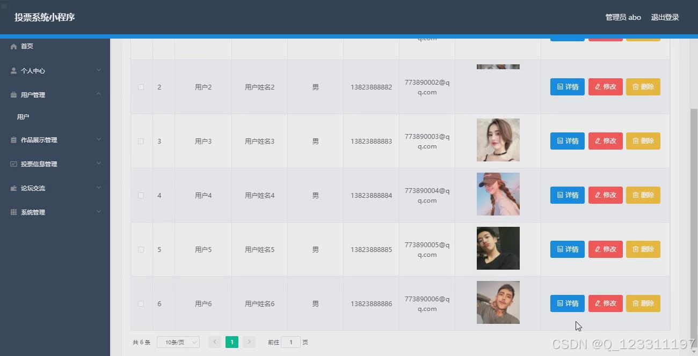Tick the checkbox for row 用户5
698x356 pixels.
pos(141,249)
